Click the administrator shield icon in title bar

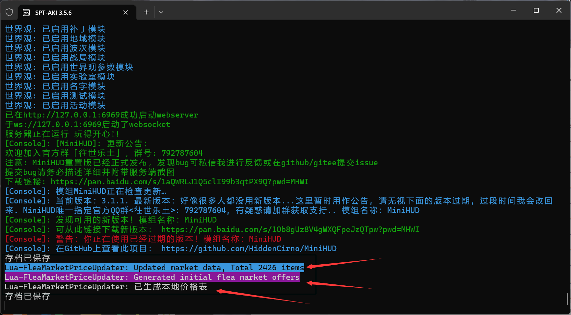(x=9, y=13)
